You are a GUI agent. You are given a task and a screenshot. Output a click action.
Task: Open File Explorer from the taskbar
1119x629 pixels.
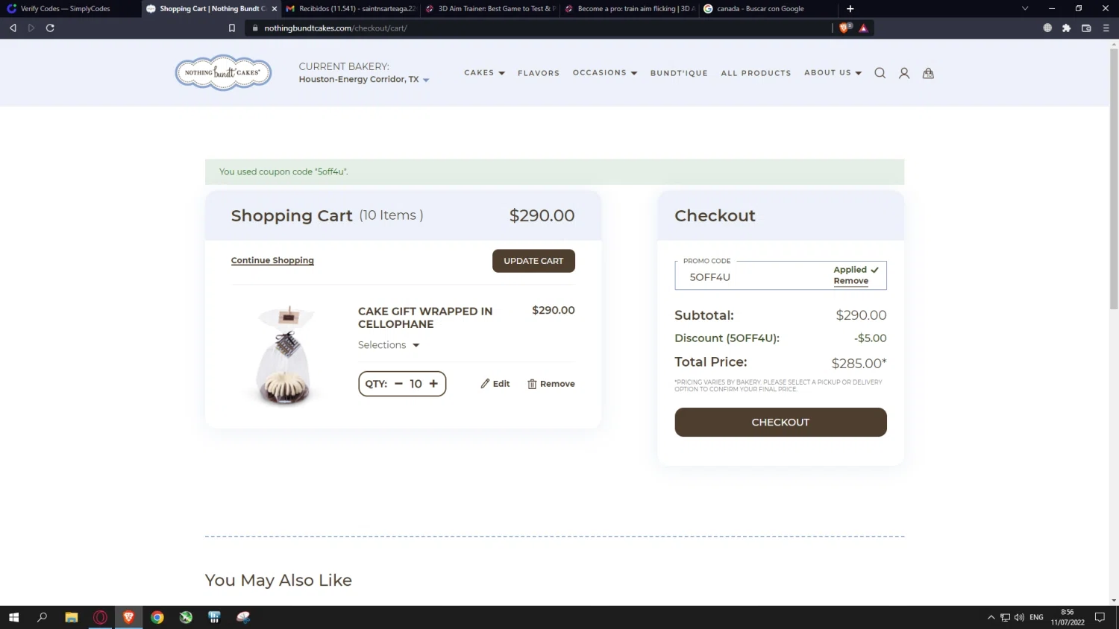click(x=72, y=617)
